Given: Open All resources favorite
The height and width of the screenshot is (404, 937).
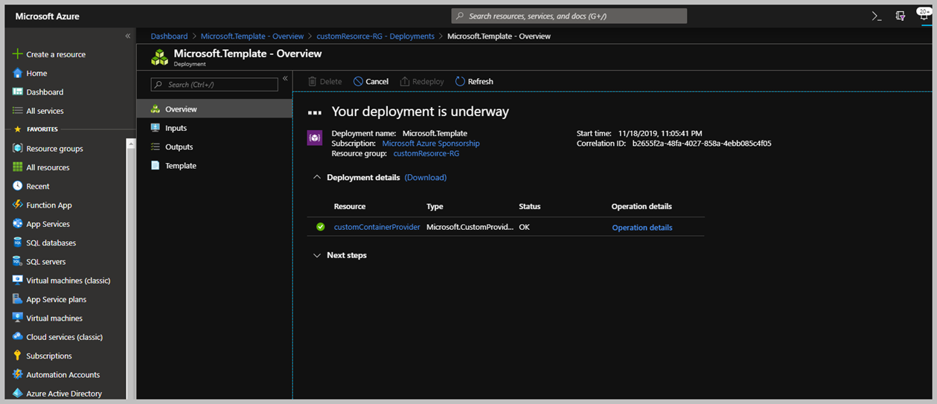Looking at the screenshot, I should 42,167.
